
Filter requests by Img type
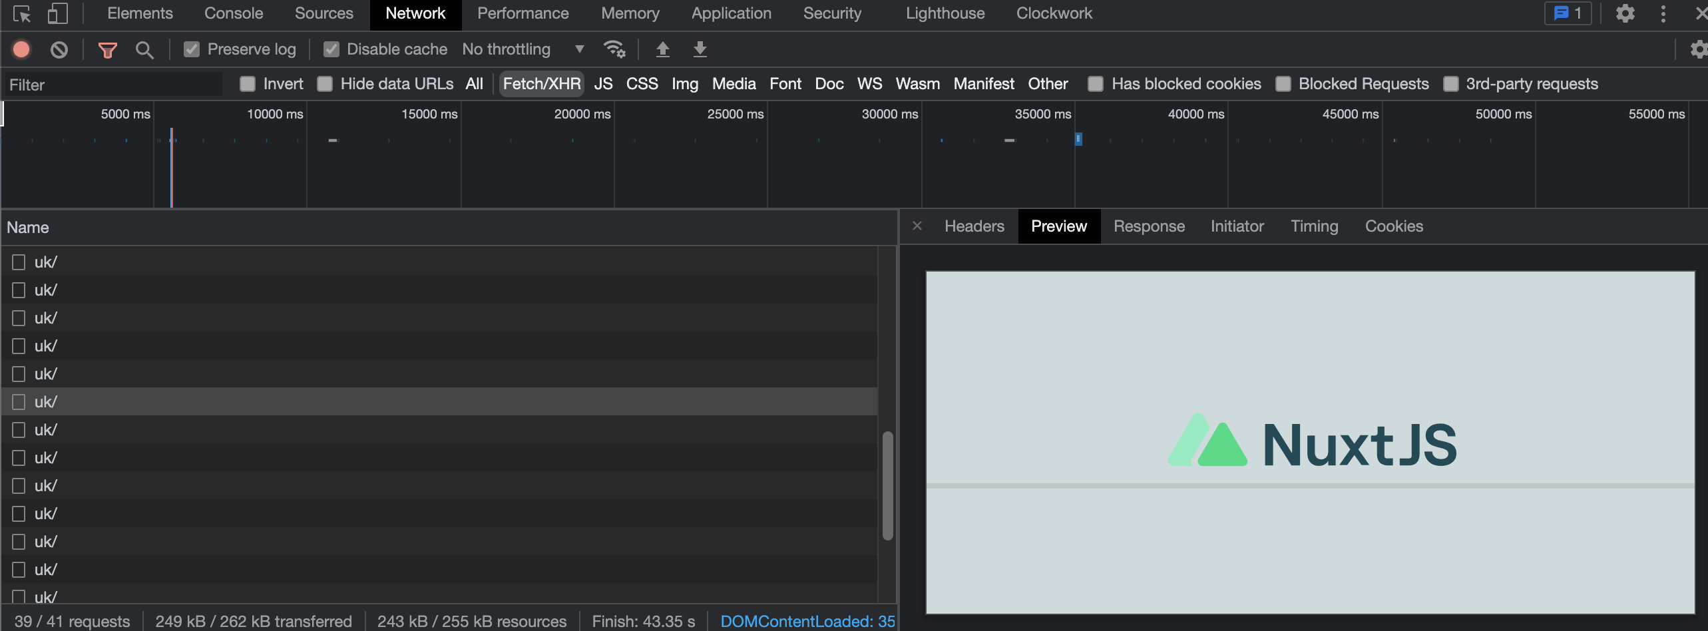point(685,84)
